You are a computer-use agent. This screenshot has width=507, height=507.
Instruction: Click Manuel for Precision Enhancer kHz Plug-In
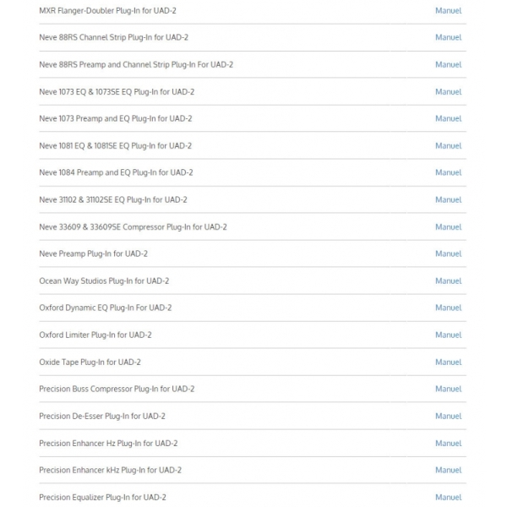coord(448,470)
